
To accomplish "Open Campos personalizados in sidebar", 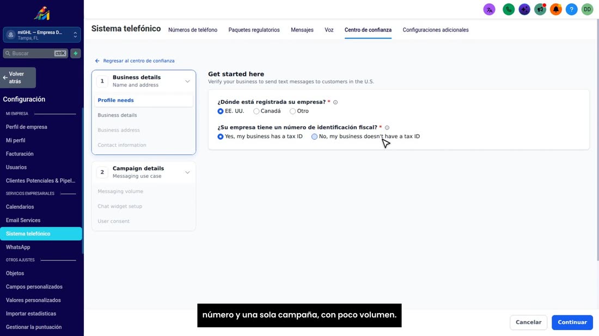I will tap(34, 287).
